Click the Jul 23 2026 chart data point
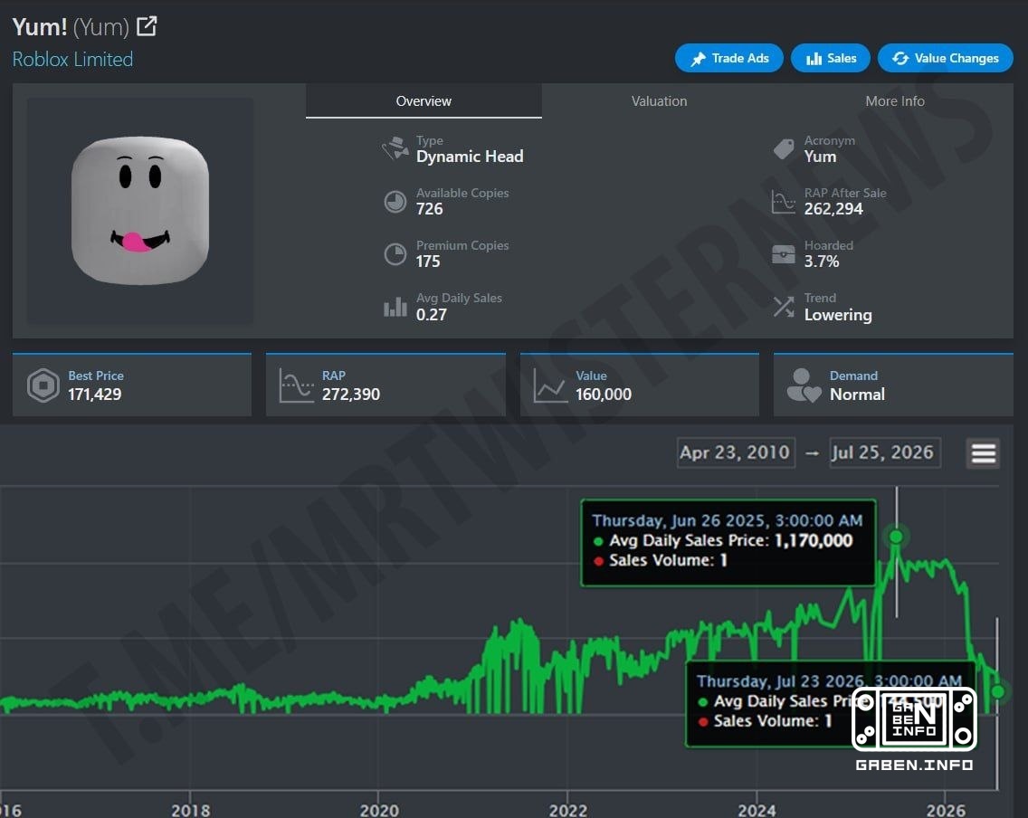Image resolution: width=1028 pixels, height=818 pixels. tap(998, 691)
